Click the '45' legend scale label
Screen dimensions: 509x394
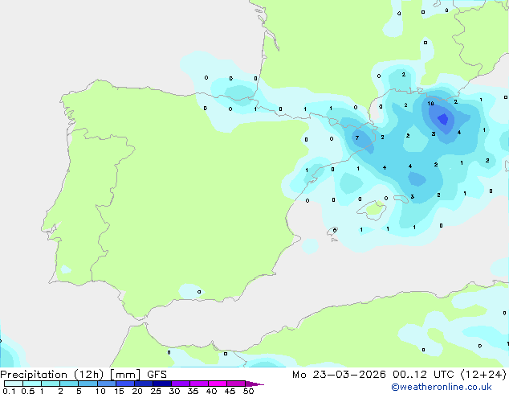coord(230,391)
